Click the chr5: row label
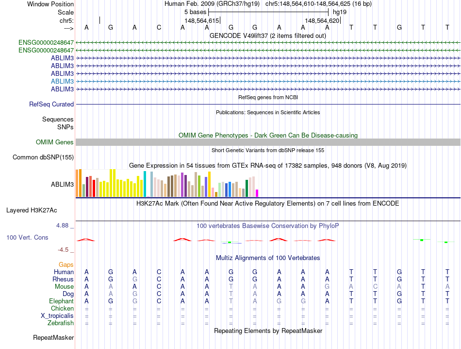Viewport: 461px width, 349px height. (x=66, y=20)
